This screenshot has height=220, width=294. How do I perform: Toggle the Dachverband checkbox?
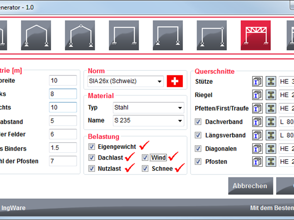point(198,122)
